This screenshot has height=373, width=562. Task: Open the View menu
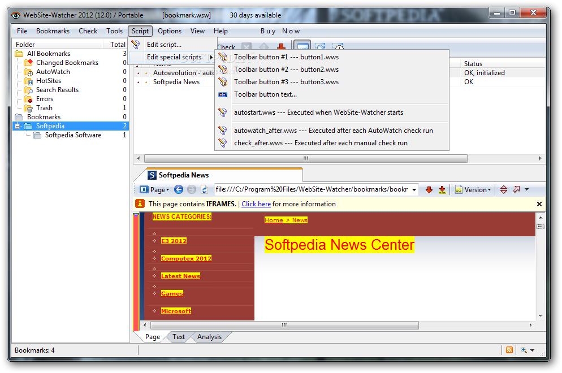click(197, 31)
